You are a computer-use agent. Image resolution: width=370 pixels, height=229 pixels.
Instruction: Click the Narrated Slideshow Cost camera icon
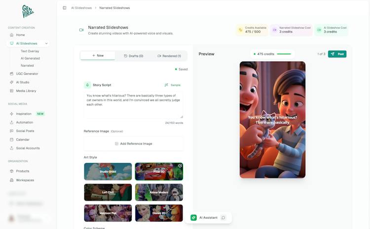[274, 30]
